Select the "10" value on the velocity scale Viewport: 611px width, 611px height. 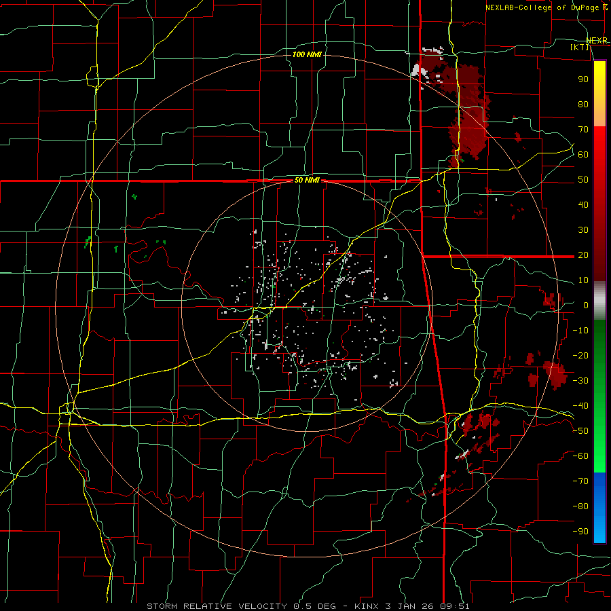point(583,280)
